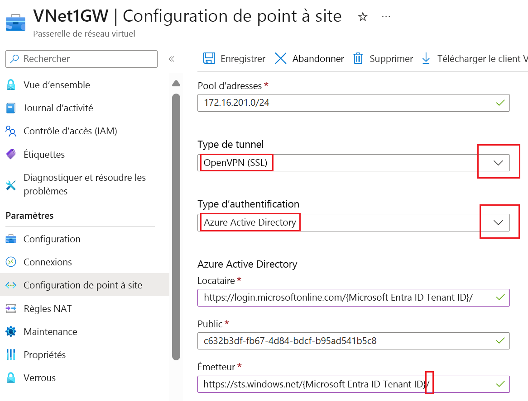The width and height of the screenshot is (528, 401).
Task: Click the Vue d'ensemble lock icon
Action: [x=11, y=85]
